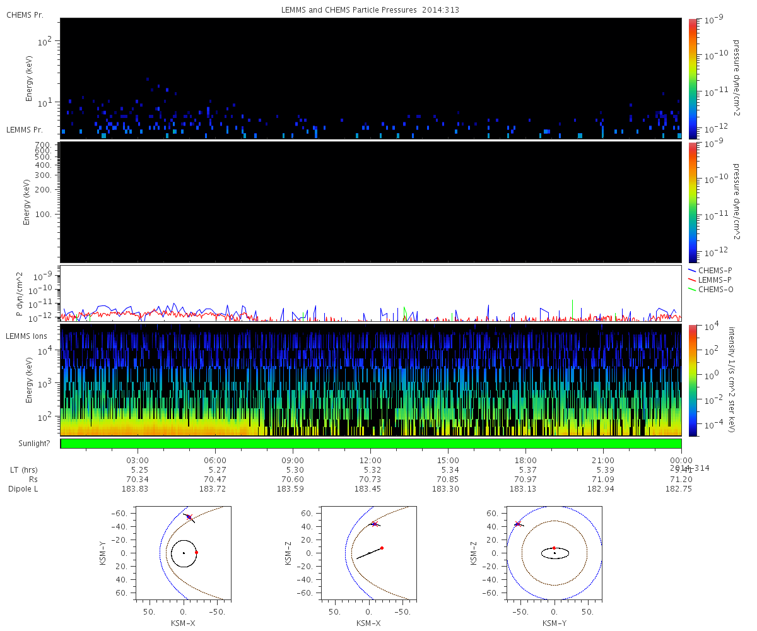The width and height of the screenshot is (757, 631).
Task: Click the CHEMS pressure color bar at top right
Action: pyautogui.click(x=693, y=78)
